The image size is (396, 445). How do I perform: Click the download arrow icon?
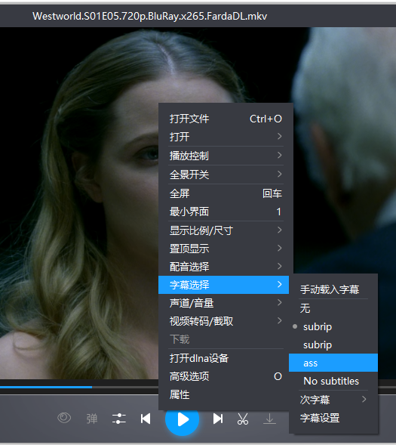tap(270, 419)
